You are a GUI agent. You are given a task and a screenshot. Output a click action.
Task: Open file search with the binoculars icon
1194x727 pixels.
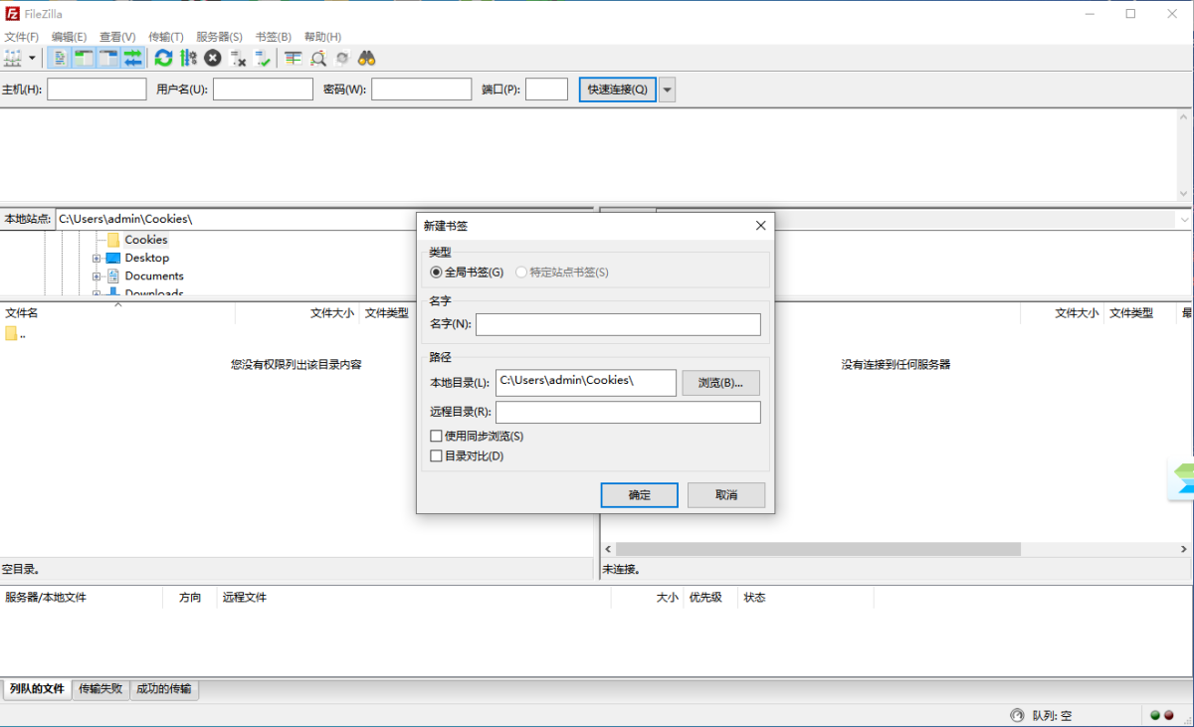(365, 58)
